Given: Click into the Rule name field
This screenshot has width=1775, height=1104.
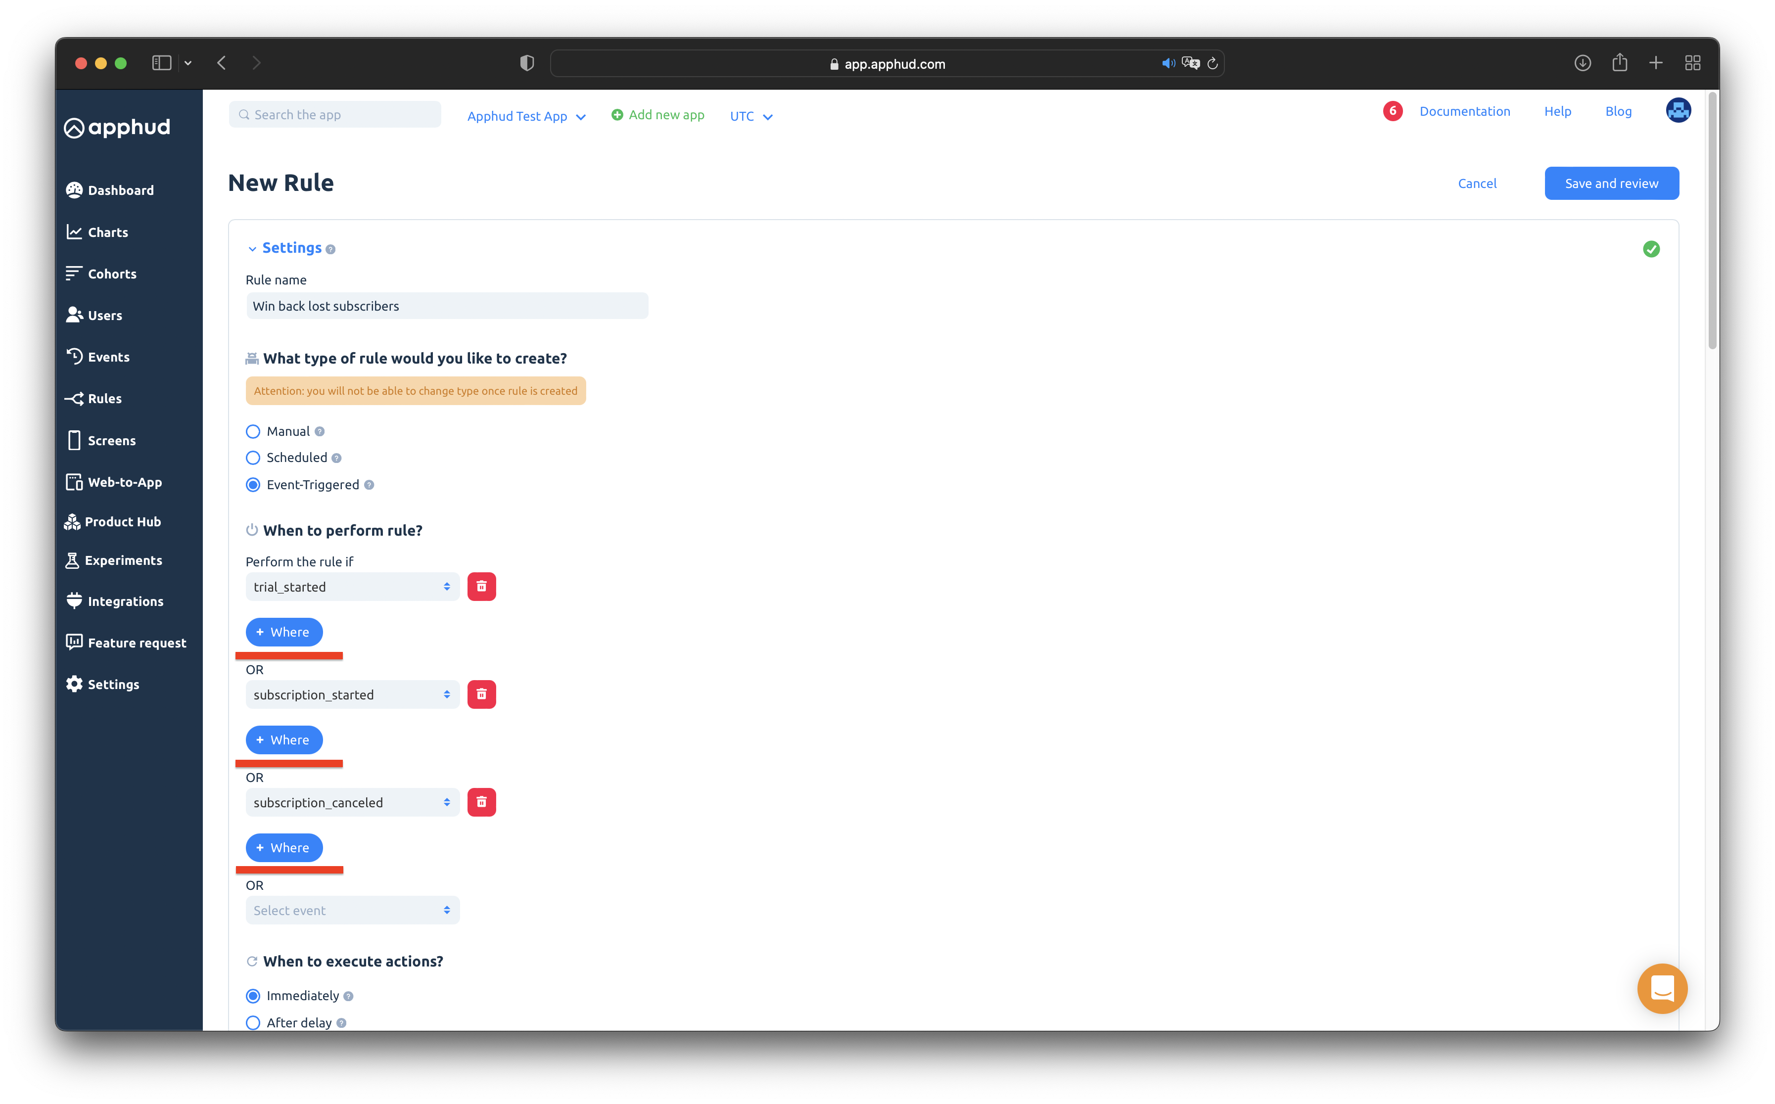Looking at the screenshot, I should tap(447, 306).
